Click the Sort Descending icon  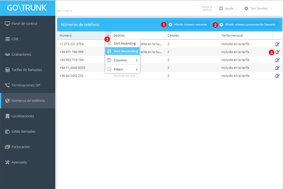(109, 51)
